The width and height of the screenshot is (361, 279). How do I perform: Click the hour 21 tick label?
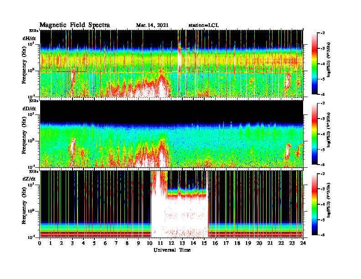click(x=270, y=243)
